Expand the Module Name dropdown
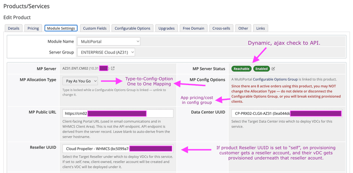 (x=109, y=41)
